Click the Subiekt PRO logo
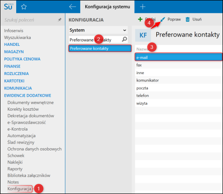223x194 pixels. click(x=8, y=6)
